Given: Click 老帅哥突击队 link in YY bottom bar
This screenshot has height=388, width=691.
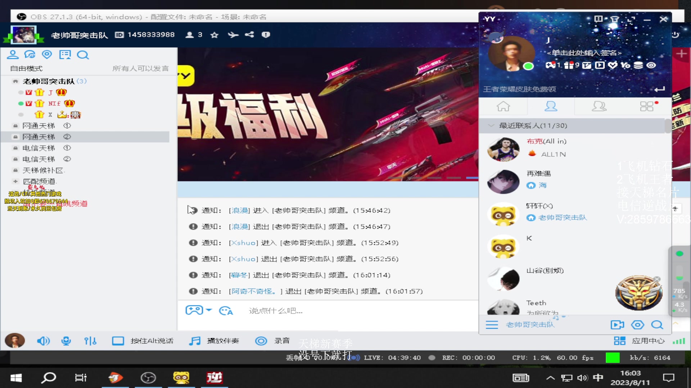Looking at the screenshot, I should click(530, 325).
